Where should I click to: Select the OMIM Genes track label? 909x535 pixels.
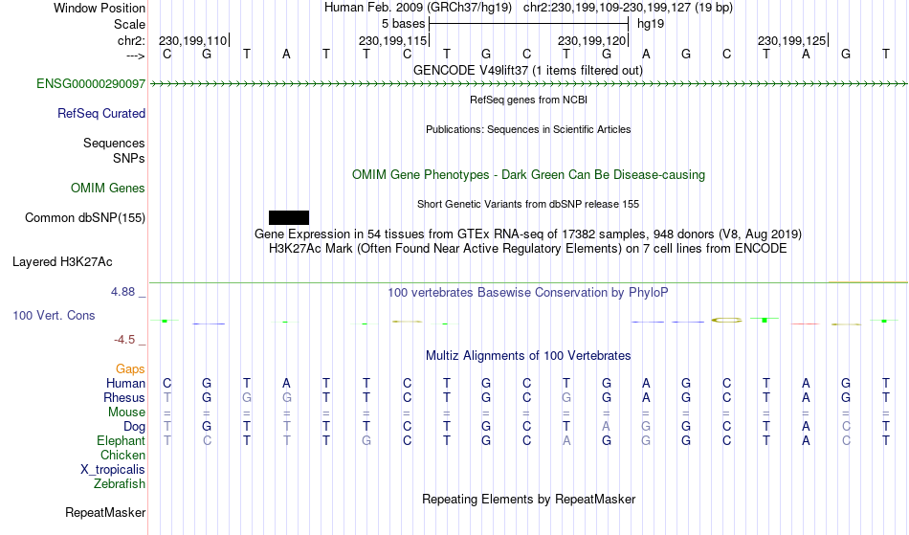tap(108, 189)
